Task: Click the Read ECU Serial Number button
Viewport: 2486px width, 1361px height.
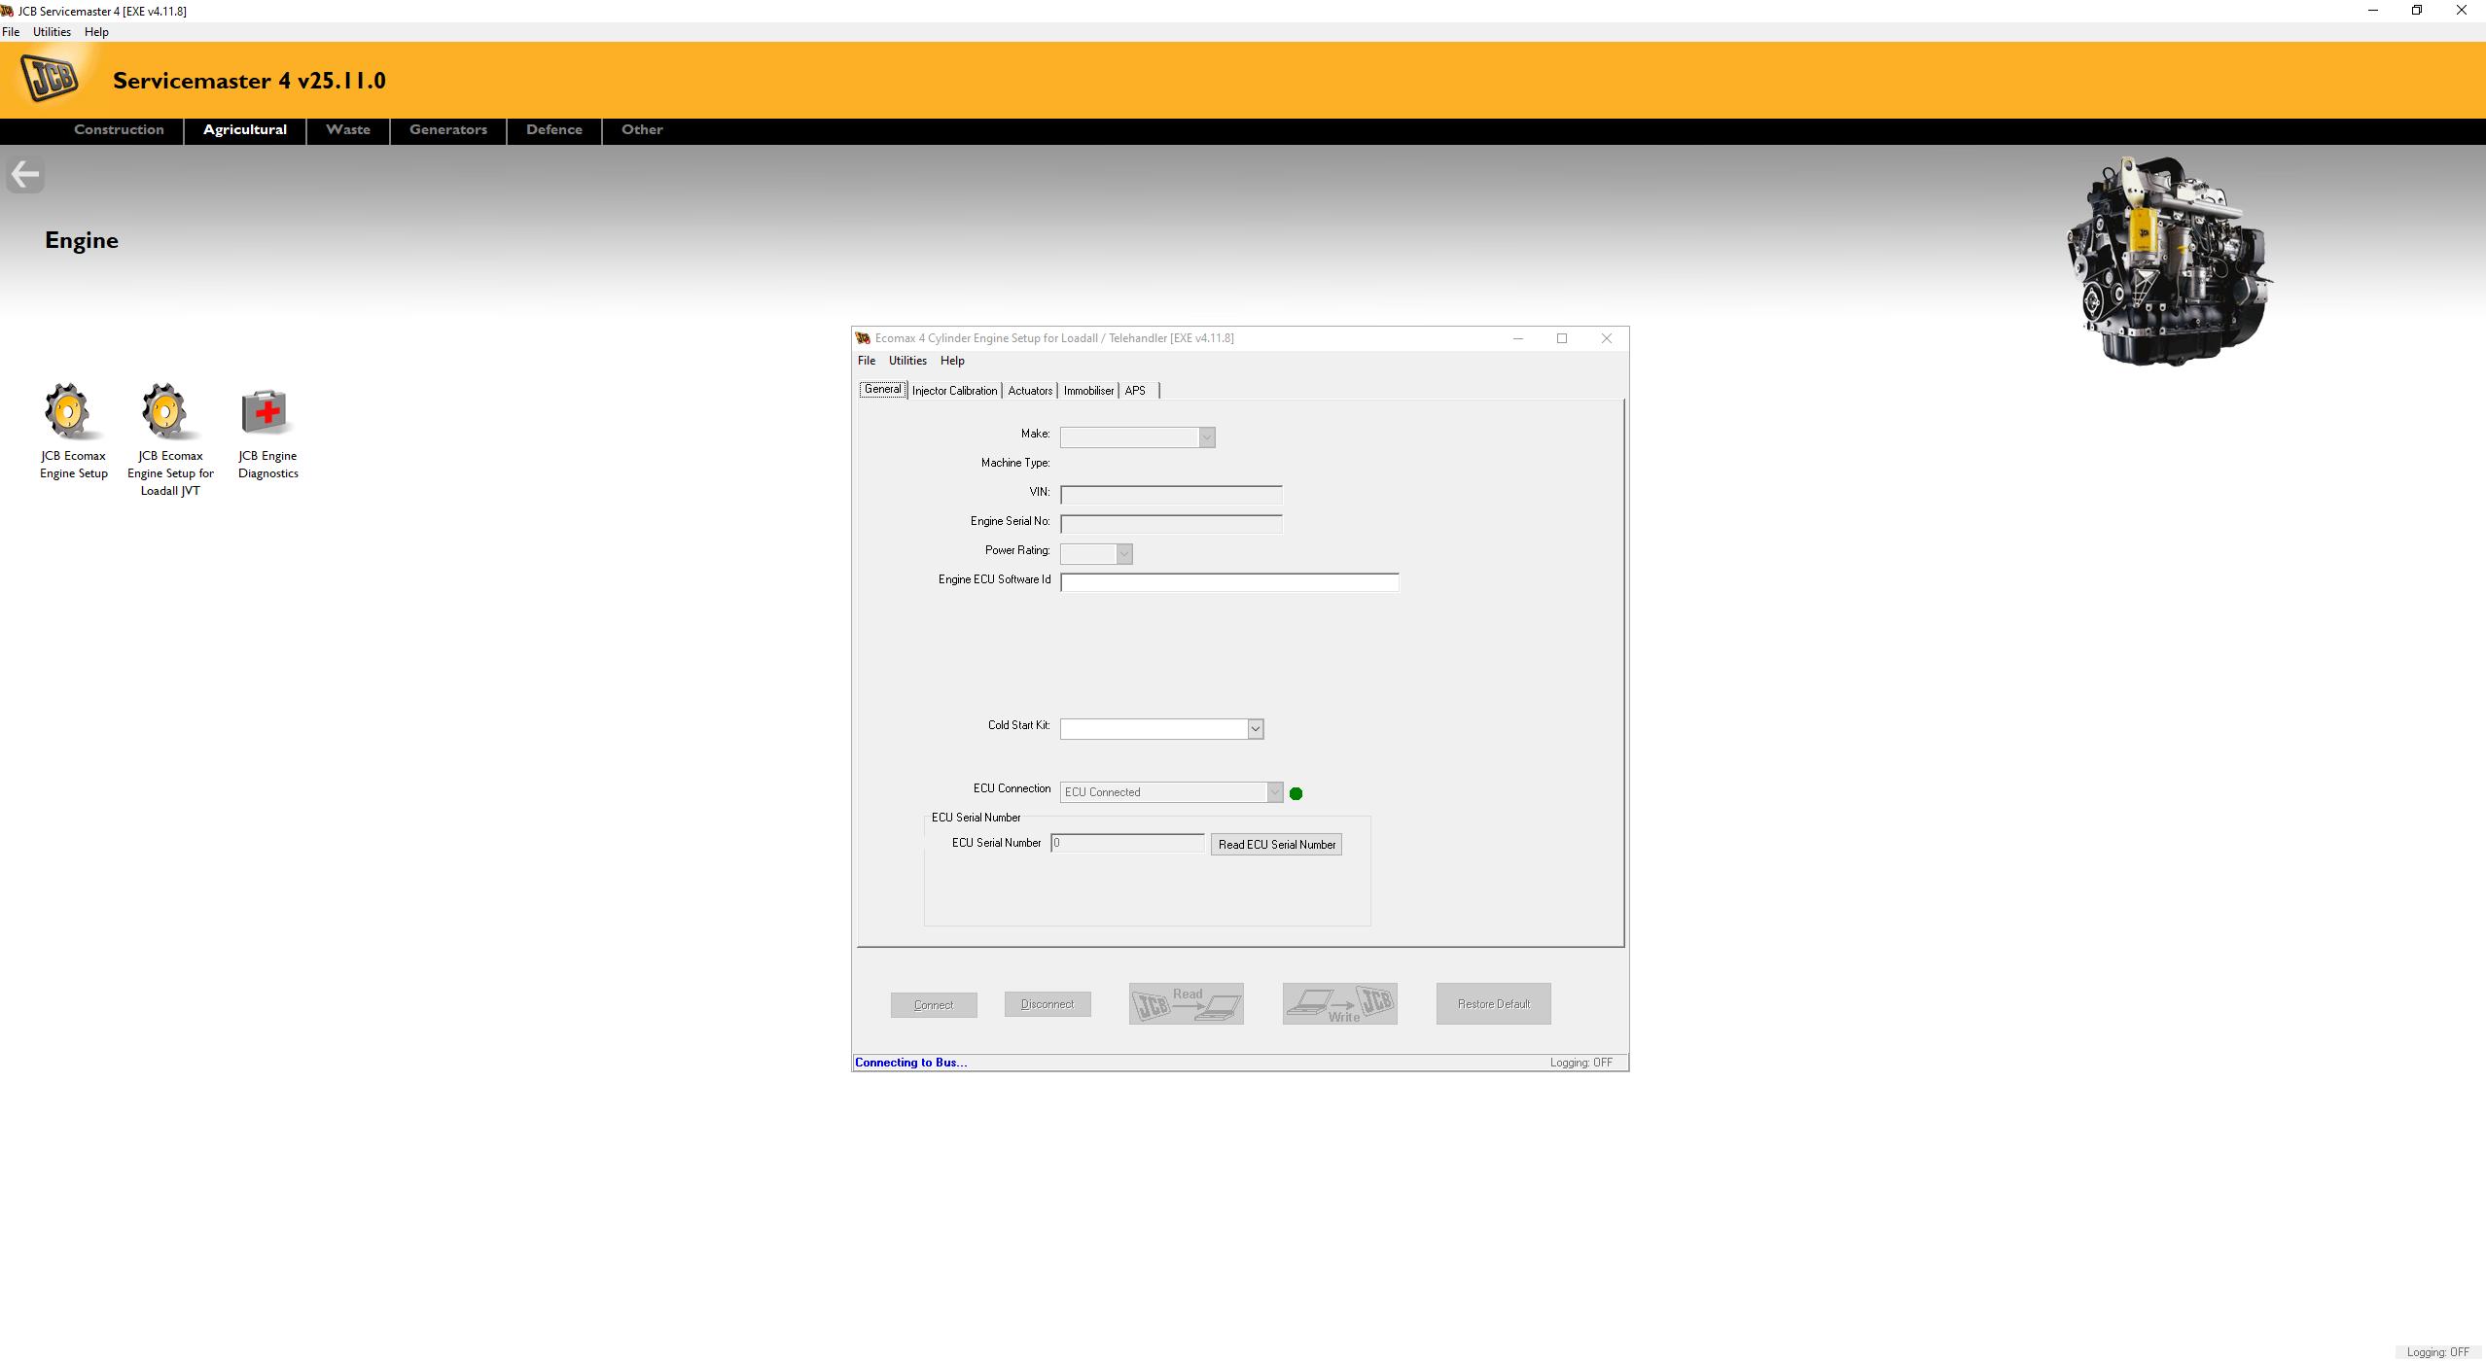Action: (x=1276, y=844)
